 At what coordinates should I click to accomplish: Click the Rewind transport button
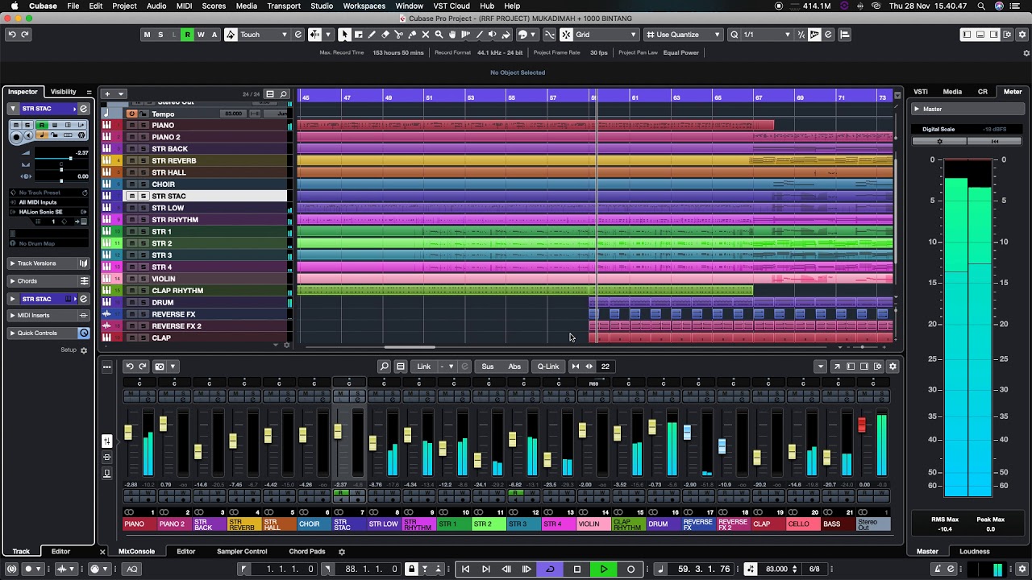tap(506, 570)
